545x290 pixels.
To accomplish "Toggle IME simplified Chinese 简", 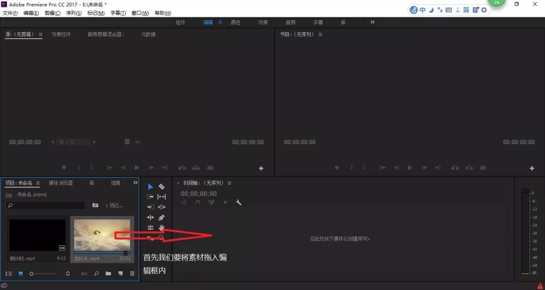I will click(466, 10).
